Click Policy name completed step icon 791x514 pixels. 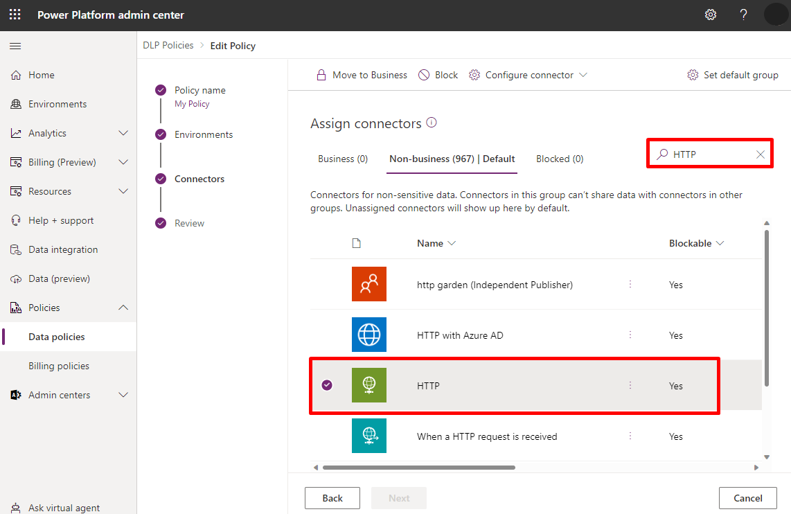161,90
